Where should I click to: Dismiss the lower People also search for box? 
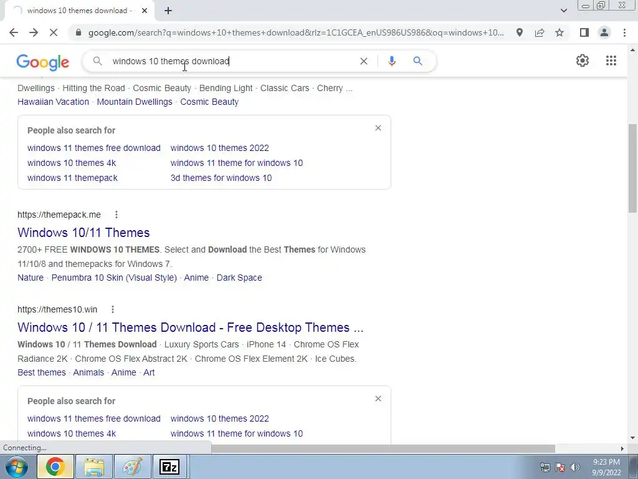coord(378,399)
